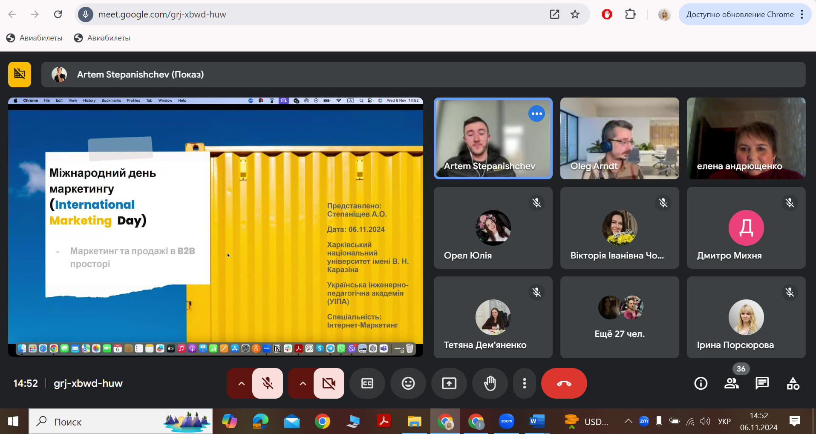Open meeting details info icon
The height and width of the screenshot is (434, 816).
click(x=701, y=383)
